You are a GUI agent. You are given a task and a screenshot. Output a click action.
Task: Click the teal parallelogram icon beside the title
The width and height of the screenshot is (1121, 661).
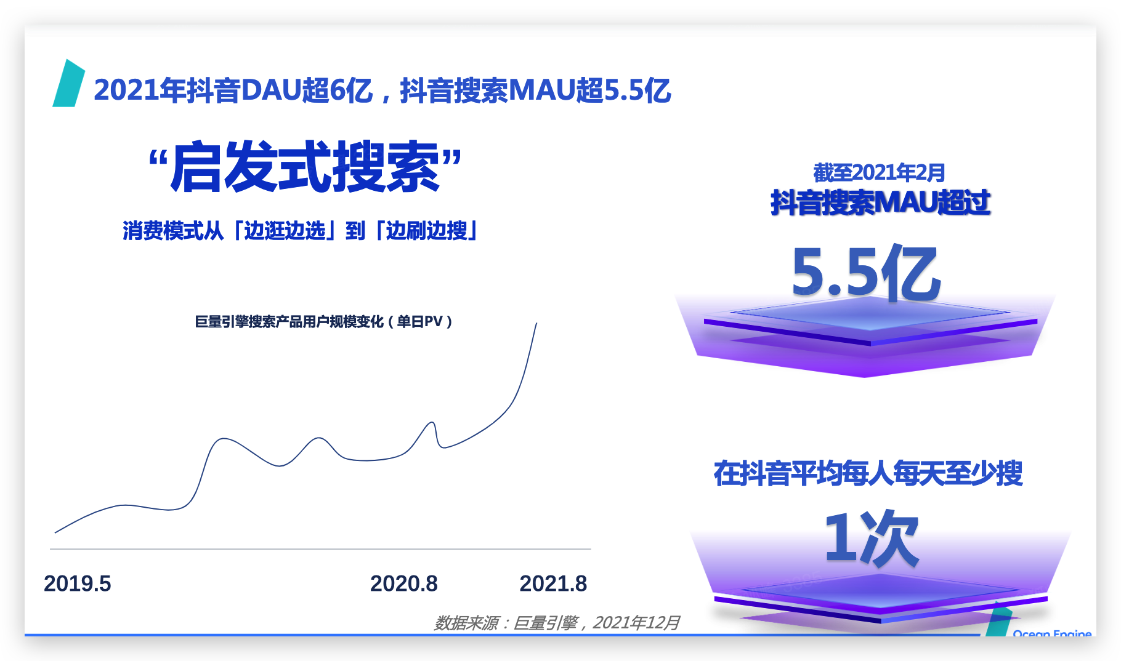point(68,83)
